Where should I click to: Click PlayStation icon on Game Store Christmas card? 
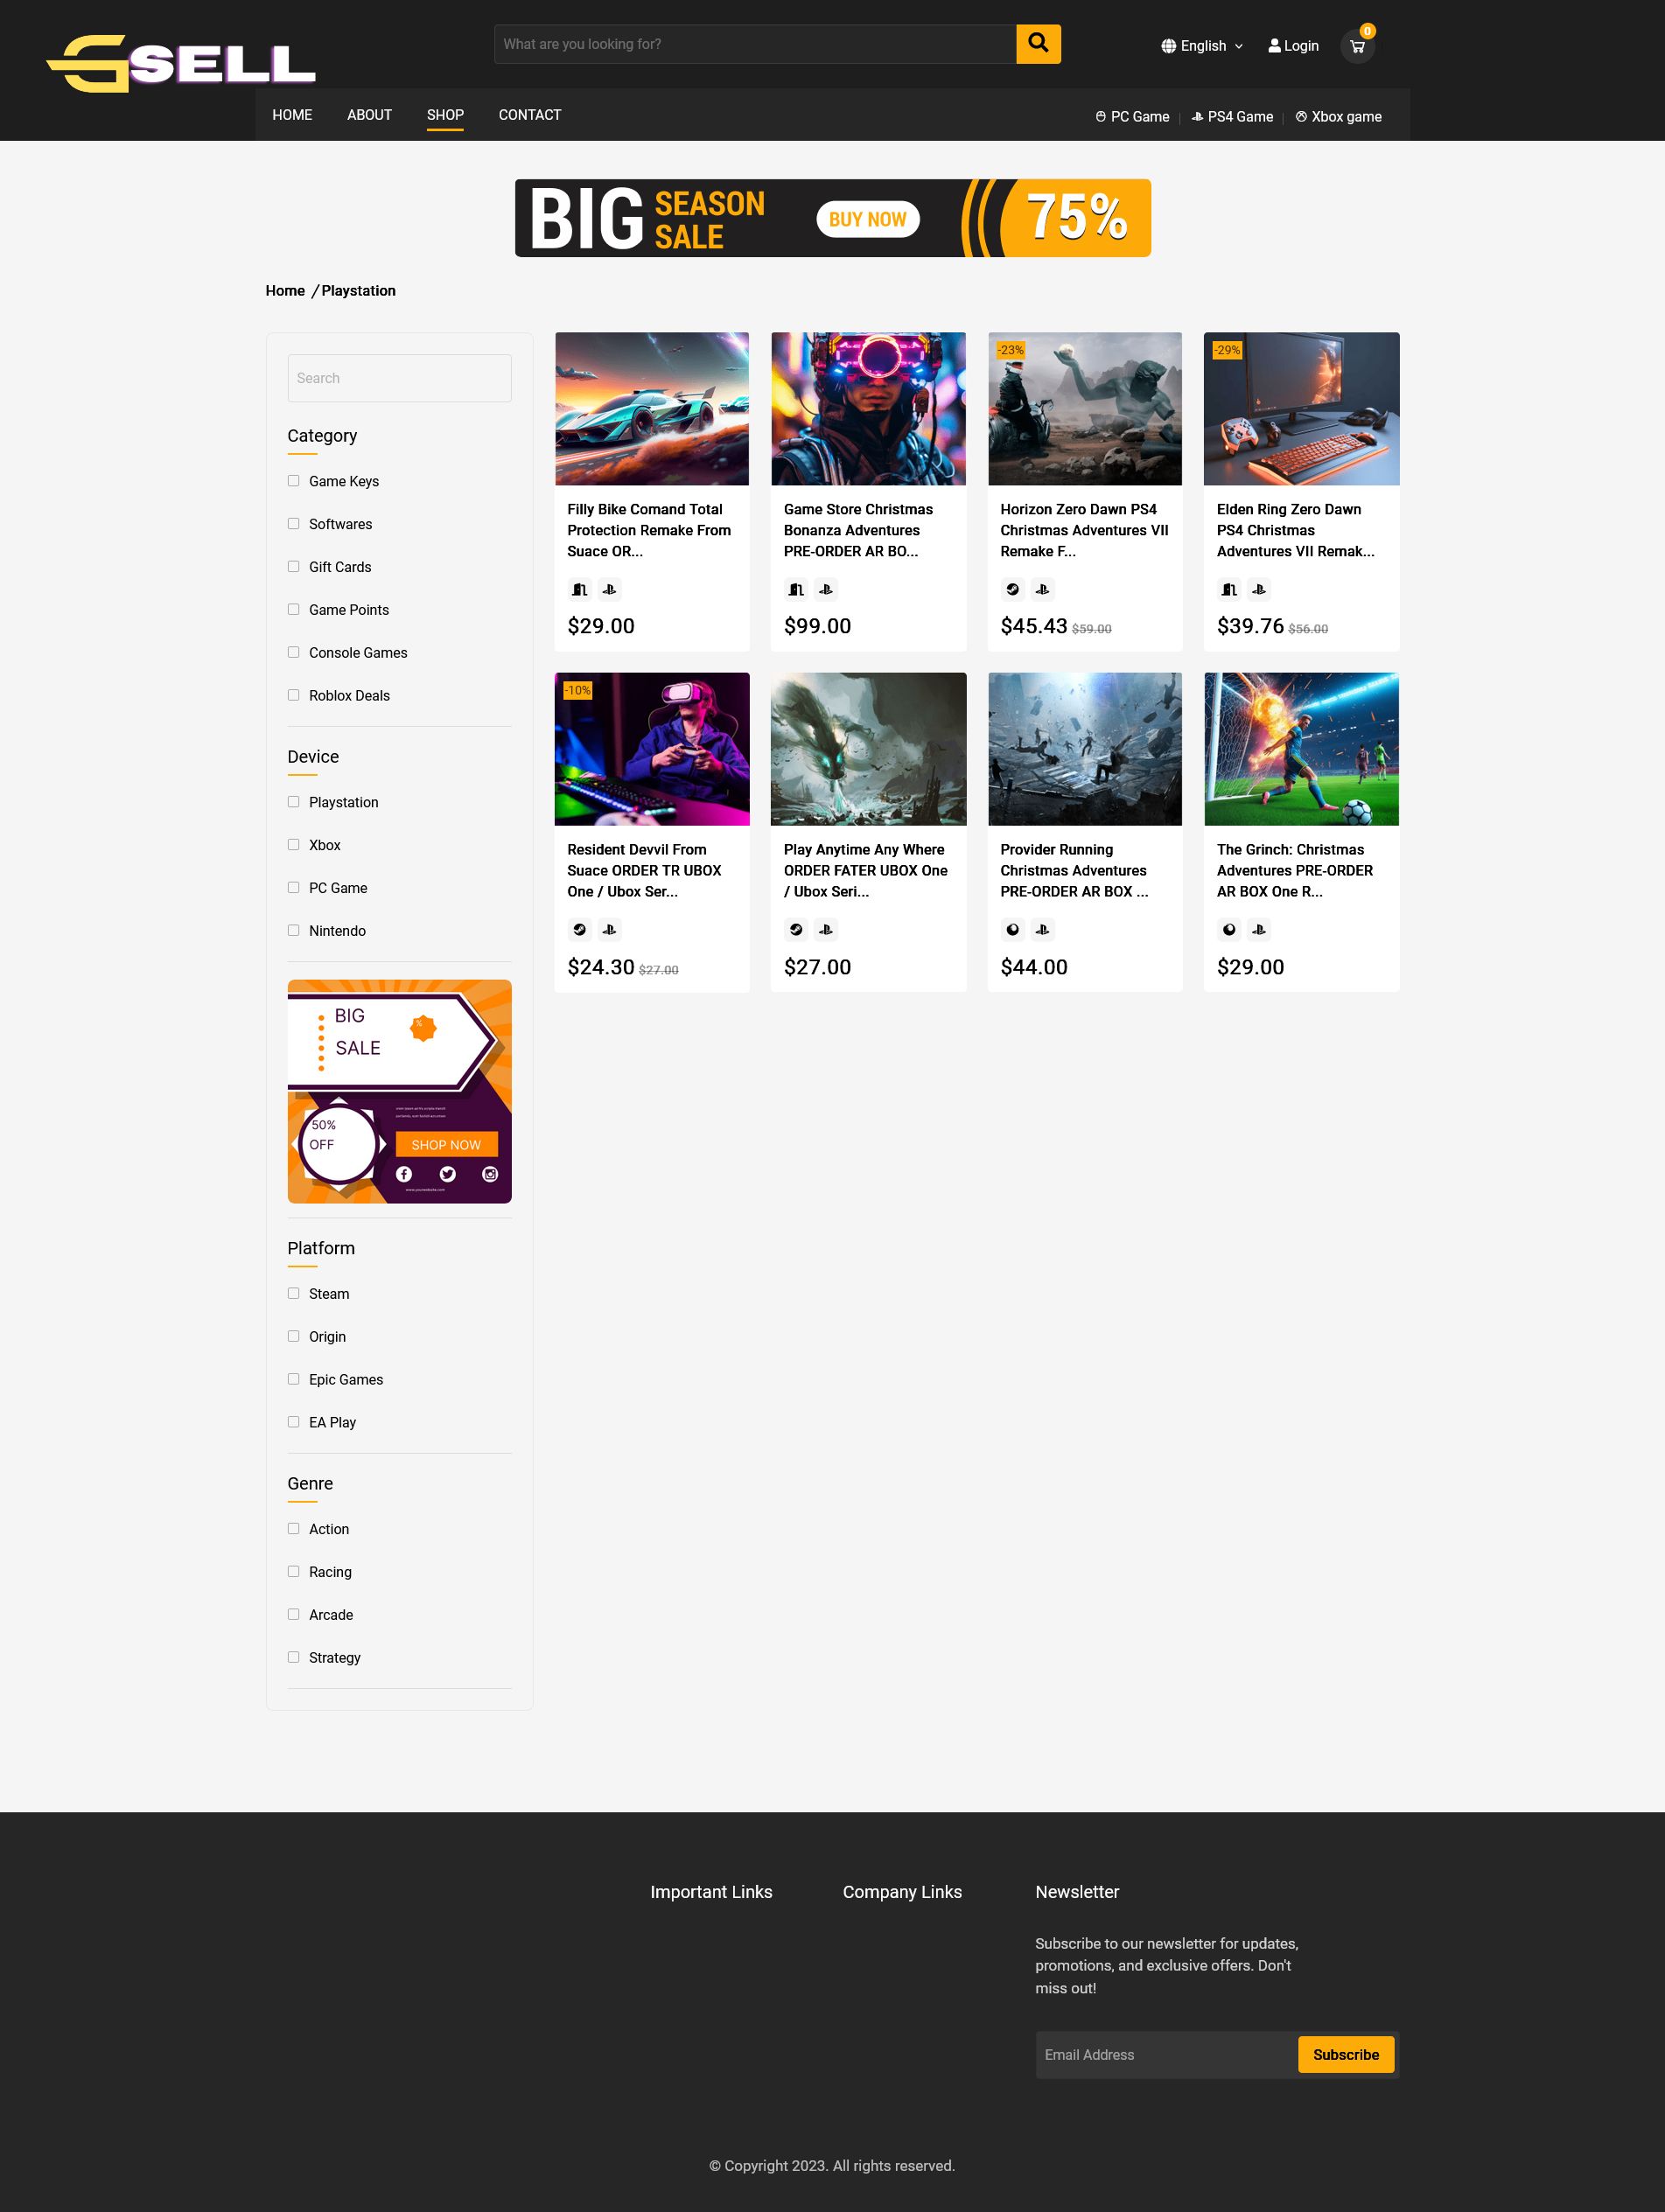point(825,590)
